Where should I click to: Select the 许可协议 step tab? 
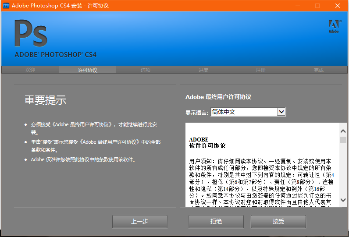coord(88,70)
